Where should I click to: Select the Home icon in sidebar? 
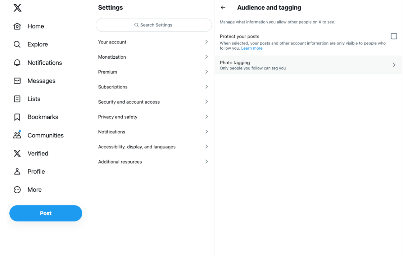(x=17, y=26)
